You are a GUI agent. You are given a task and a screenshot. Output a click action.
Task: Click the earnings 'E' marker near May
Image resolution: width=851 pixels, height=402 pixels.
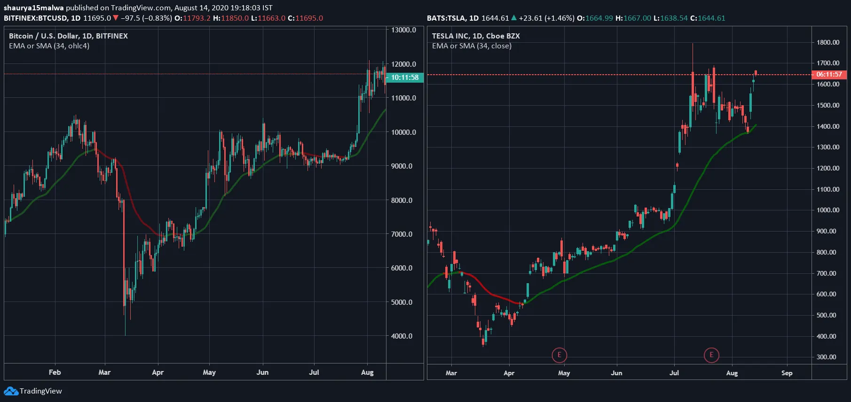point(559,355)
